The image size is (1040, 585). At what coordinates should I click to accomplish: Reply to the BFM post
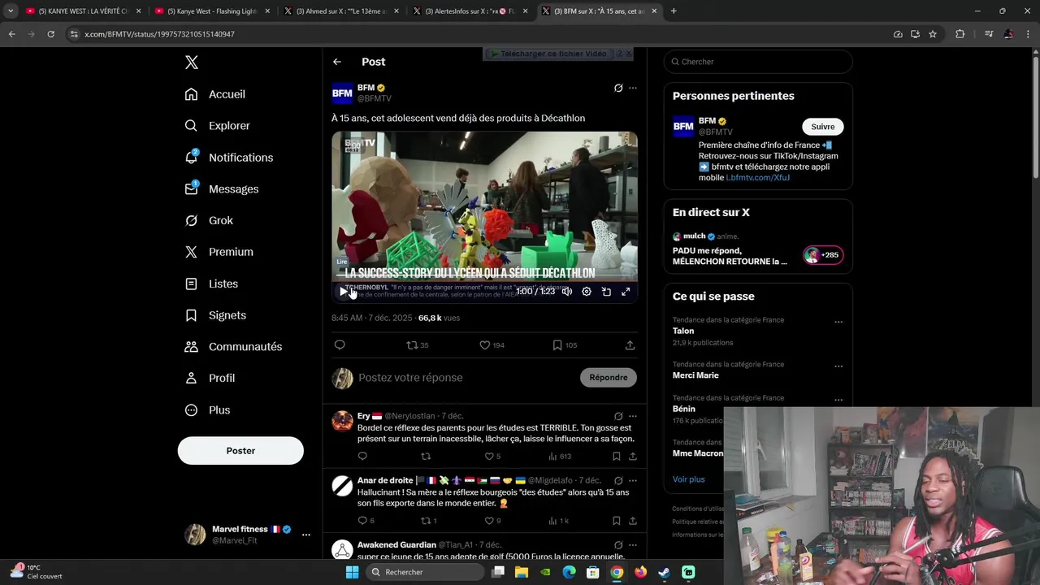340,345
